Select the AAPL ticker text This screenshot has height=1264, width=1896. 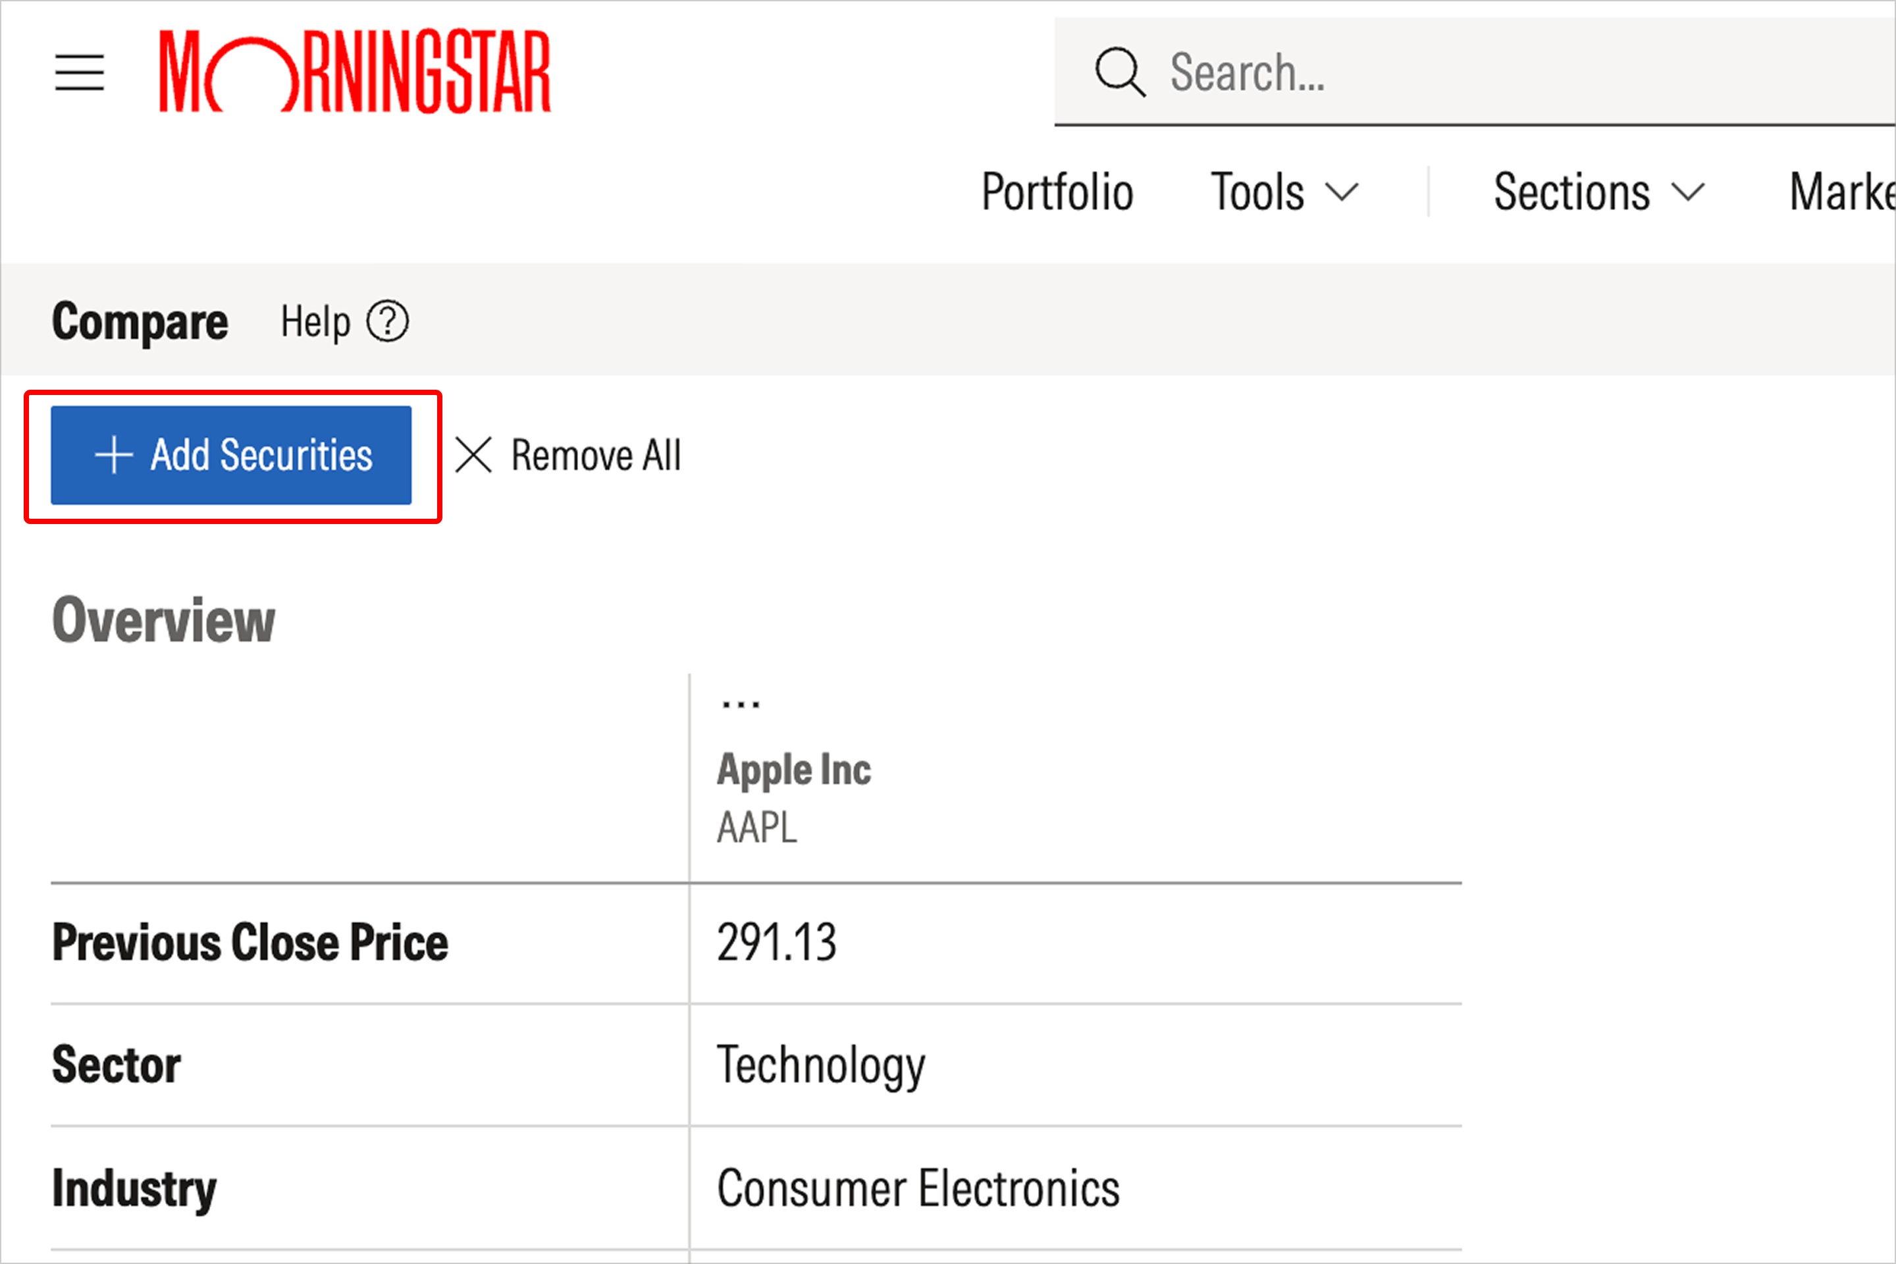pos(757,827)
